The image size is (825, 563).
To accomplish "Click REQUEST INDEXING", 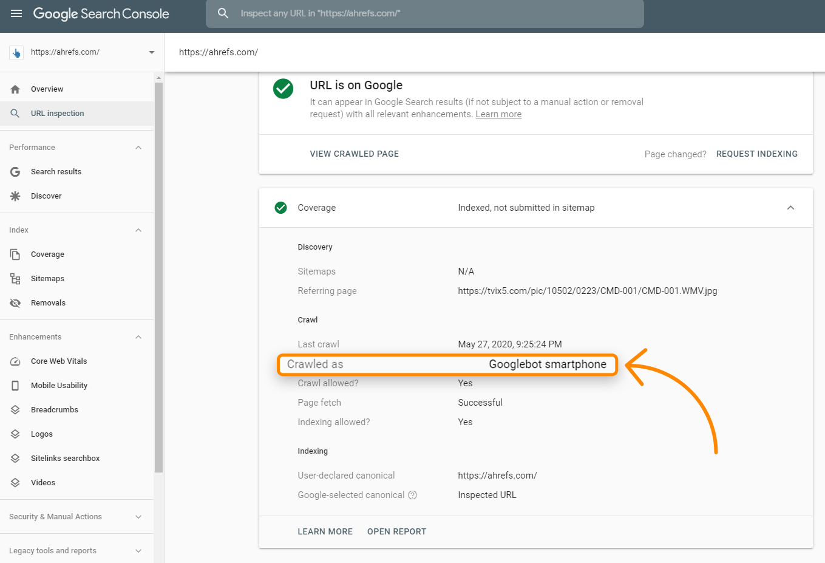I will [x=756, y=154].
